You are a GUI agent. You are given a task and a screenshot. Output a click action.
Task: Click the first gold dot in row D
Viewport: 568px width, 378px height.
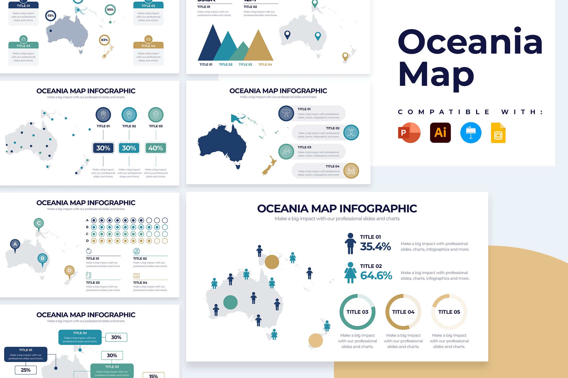tap(94, 241)
